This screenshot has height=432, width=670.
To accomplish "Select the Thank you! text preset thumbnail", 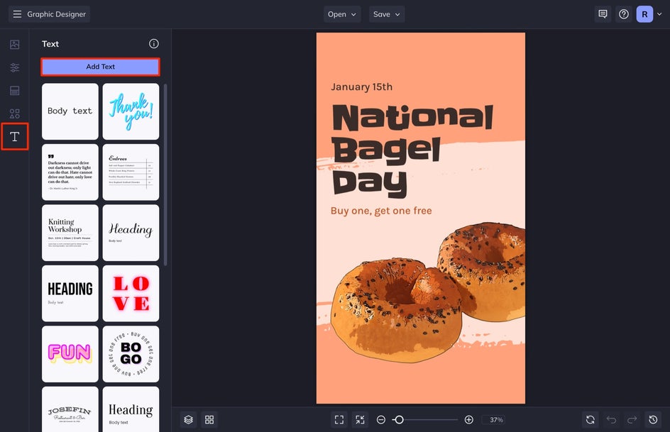I will [131, 111].
